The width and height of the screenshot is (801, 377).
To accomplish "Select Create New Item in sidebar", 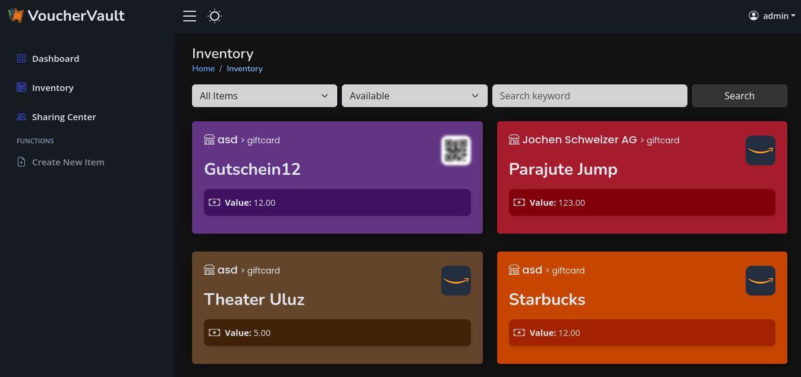I will (x=68, y=162).
